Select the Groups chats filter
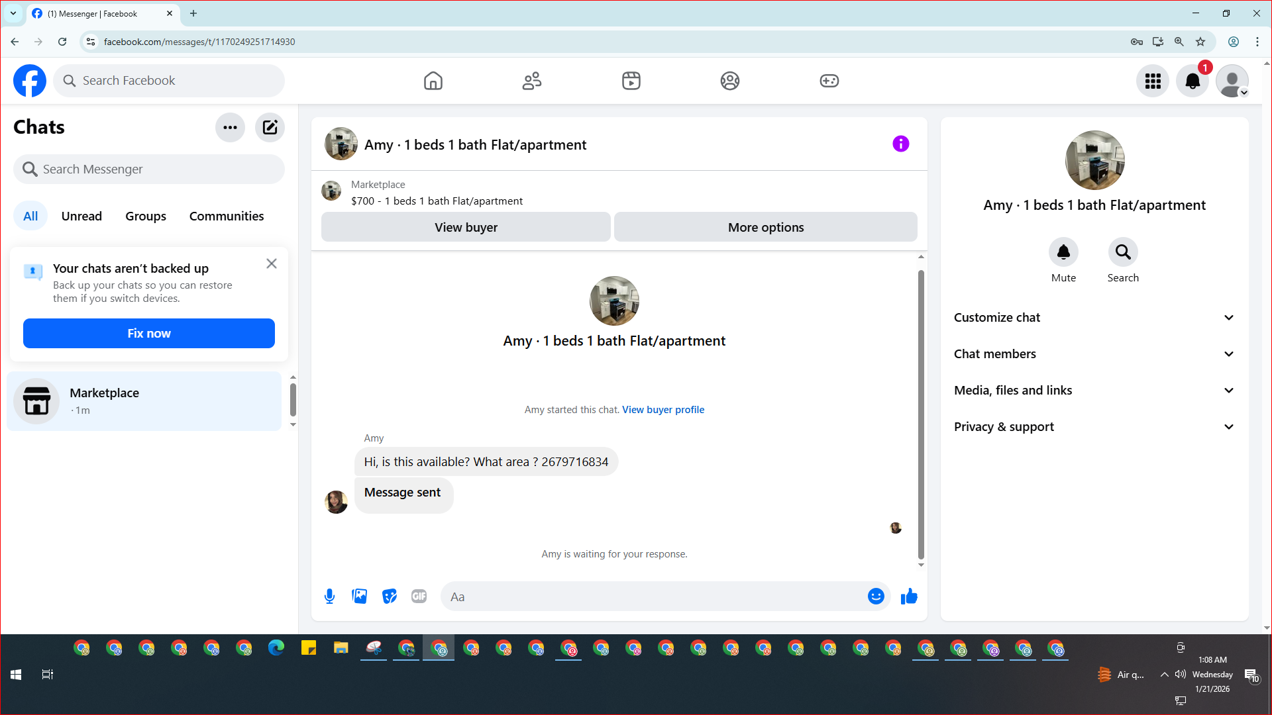 pyautogui.click(x=146, y=216)
